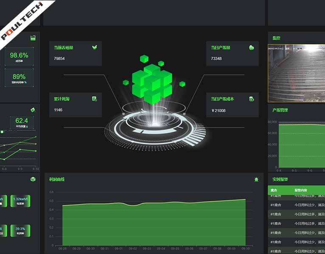Select the 39.3% green tile

[x=20, y=231]
